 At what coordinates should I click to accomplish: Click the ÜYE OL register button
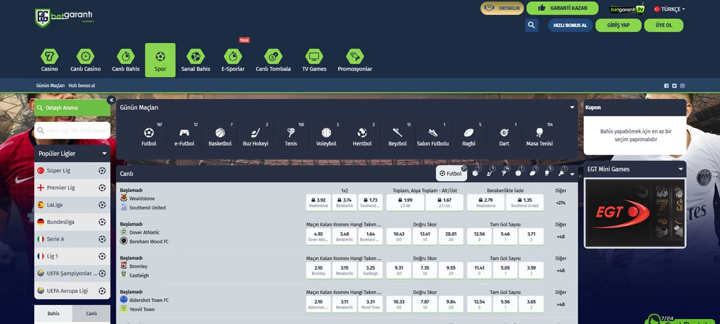[x=664, y=25]
